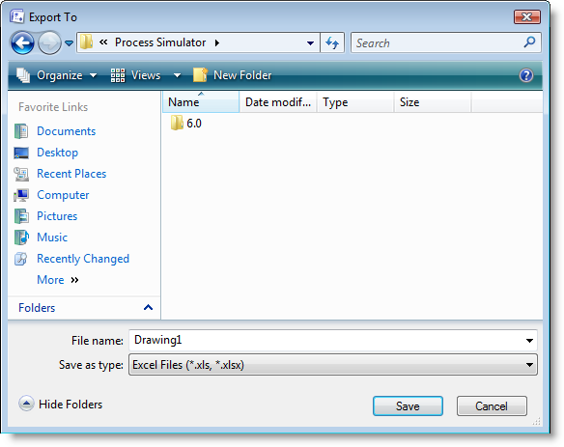Screen dimensions: 564x447
Task: Open the 6.0 folder icon
Action: 177,123
